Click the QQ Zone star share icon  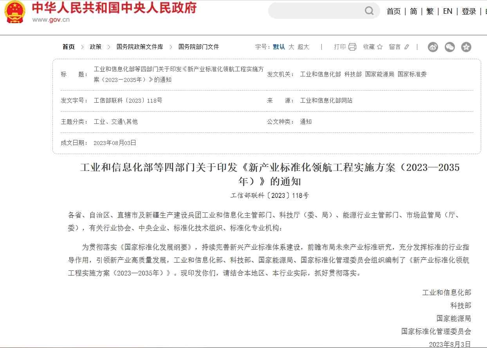466,47
